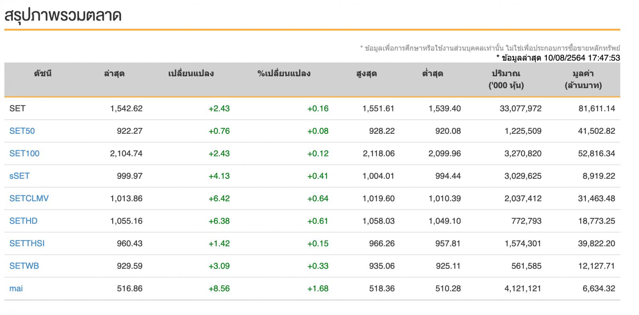This screenshot has height=315, width=639.
Task: Click the สูงสุด column header
Action: 366,73
